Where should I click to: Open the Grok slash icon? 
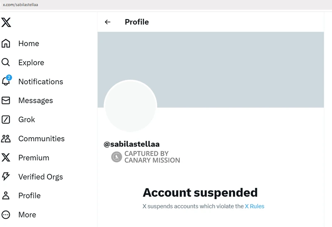click(x=6, y=119)
